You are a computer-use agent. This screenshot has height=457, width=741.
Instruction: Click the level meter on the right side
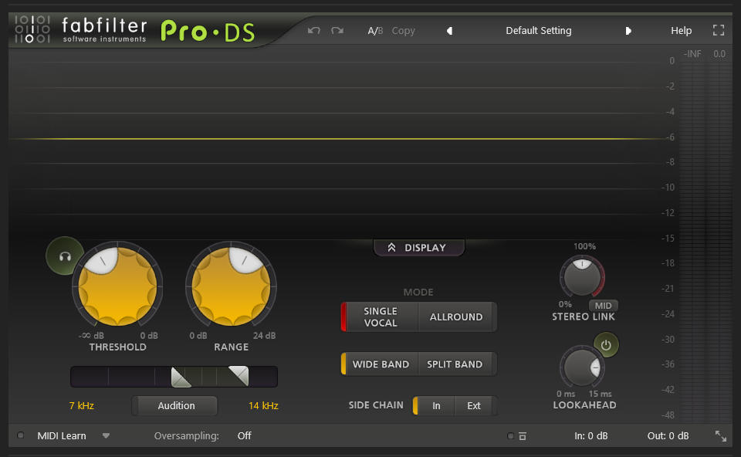(x=705, y=241)
